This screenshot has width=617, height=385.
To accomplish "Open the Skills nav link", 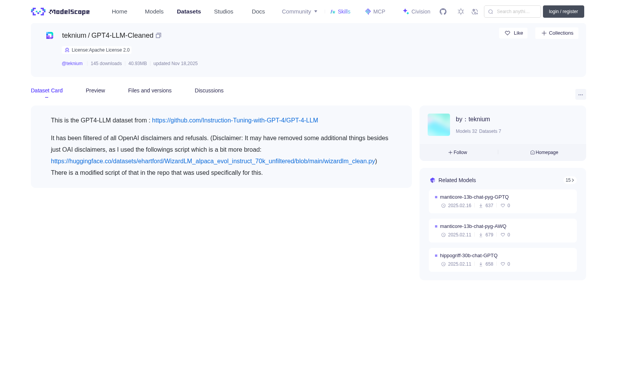I will click(341, 12).
